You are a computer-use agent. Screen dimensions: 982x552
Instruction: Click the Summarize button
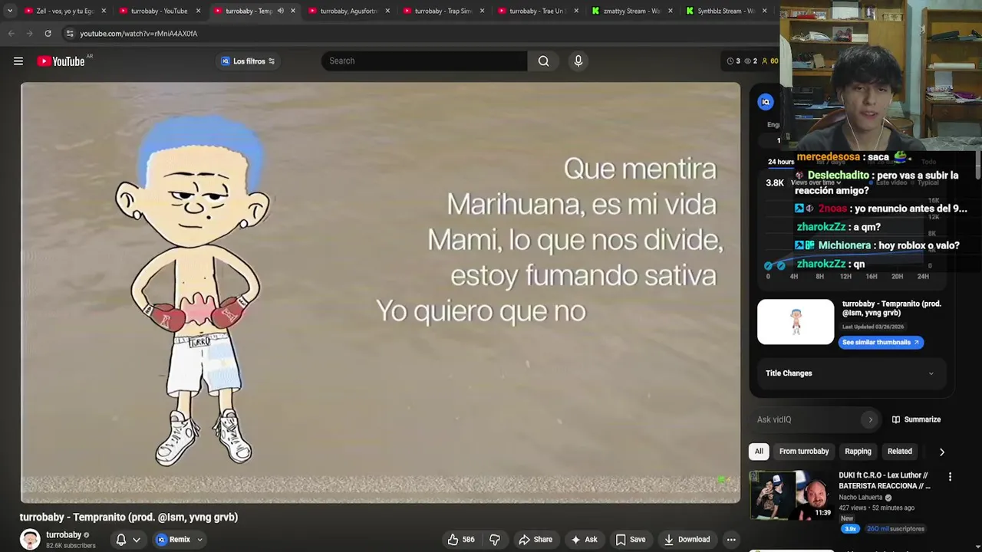tap(916, 419)
